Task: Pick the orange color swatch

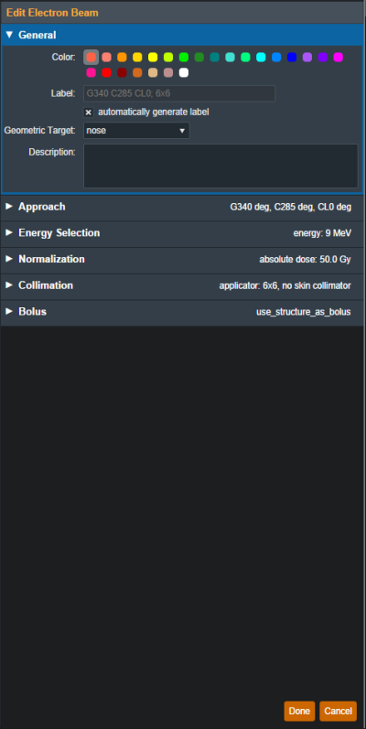Action: click(x=122, y=58)
